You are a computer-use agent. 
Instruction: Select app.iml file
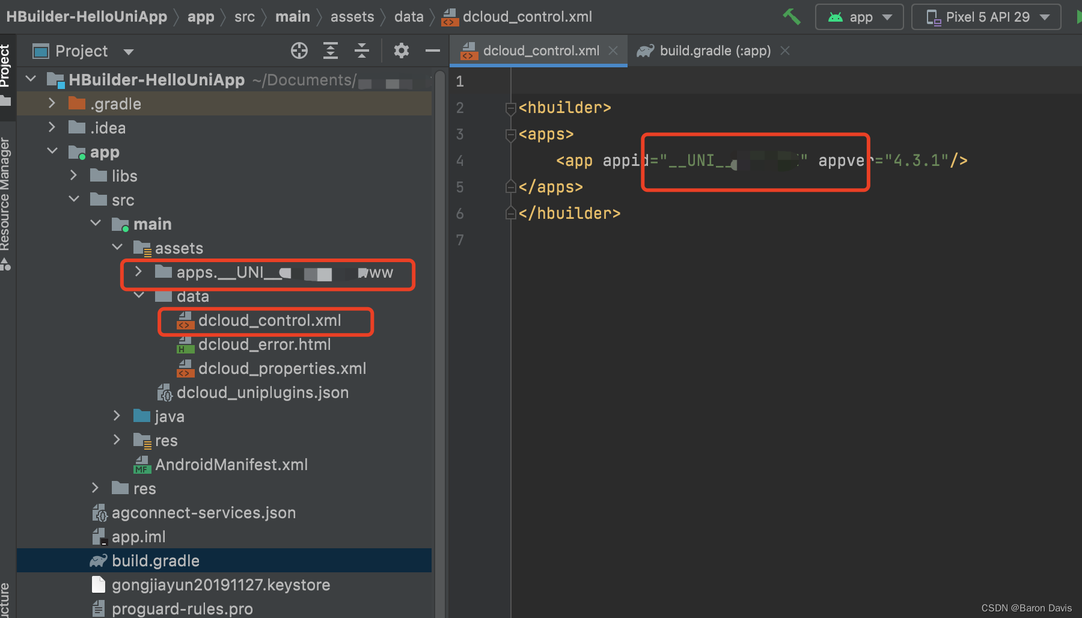(139, 537)
